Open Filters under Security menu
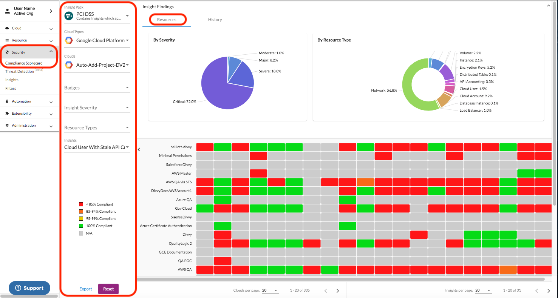The height and width of the screenshot is (298, 558). tap(11, 89)
